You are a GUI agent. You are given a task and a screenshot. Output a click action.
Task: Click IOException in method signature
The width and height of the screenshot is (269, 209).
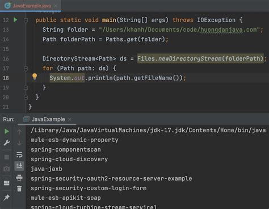(216, 20)
